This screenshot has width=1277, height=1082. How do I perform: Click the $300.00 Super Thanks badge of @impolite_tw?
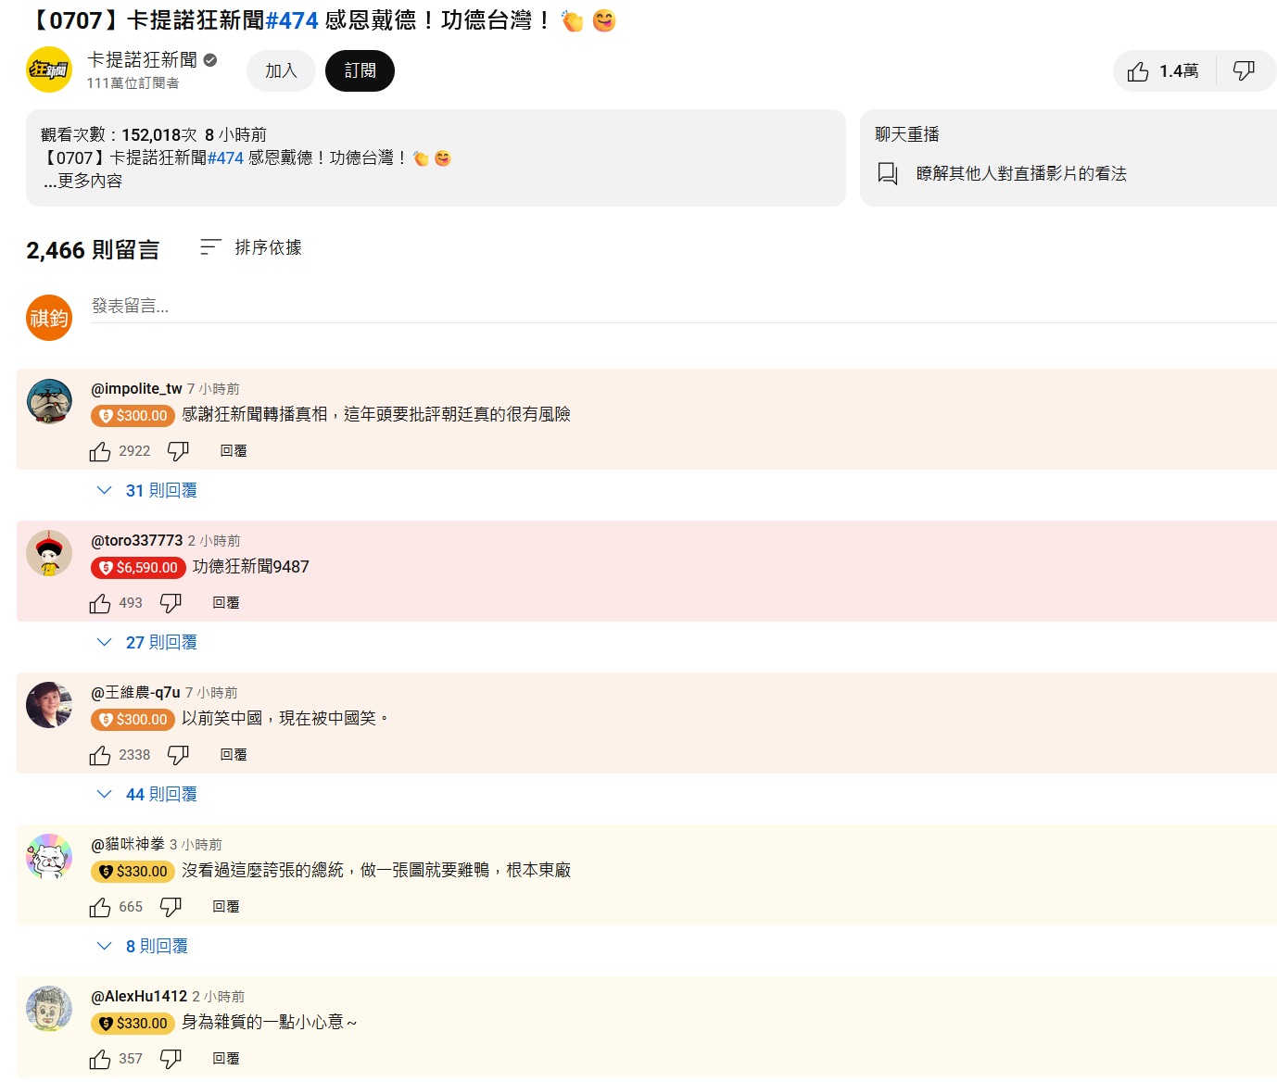(x=133, y=416)
